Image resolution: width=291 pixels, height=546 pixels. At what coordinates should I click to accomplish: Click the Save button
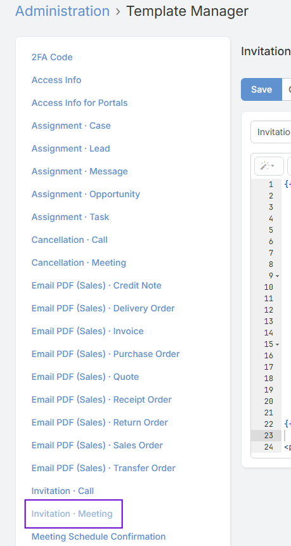261,89
